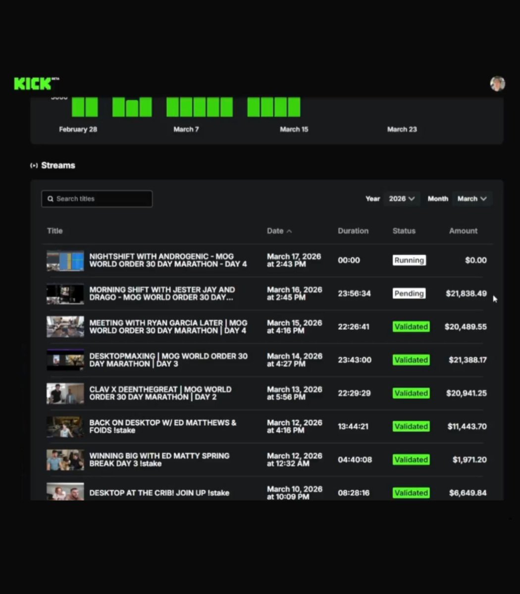520x594 pixels.
Task: Click Validated badge for $11,443.70 stream
Action: 411,426
